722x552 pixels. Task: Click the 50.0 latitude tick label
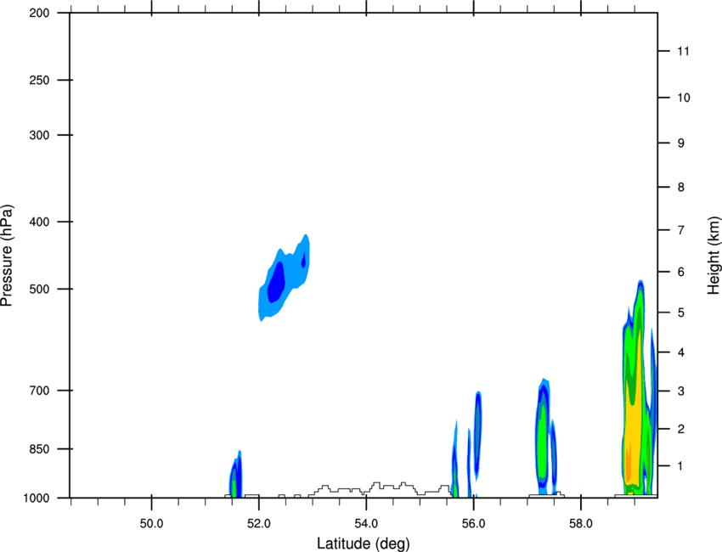point(151,524)
